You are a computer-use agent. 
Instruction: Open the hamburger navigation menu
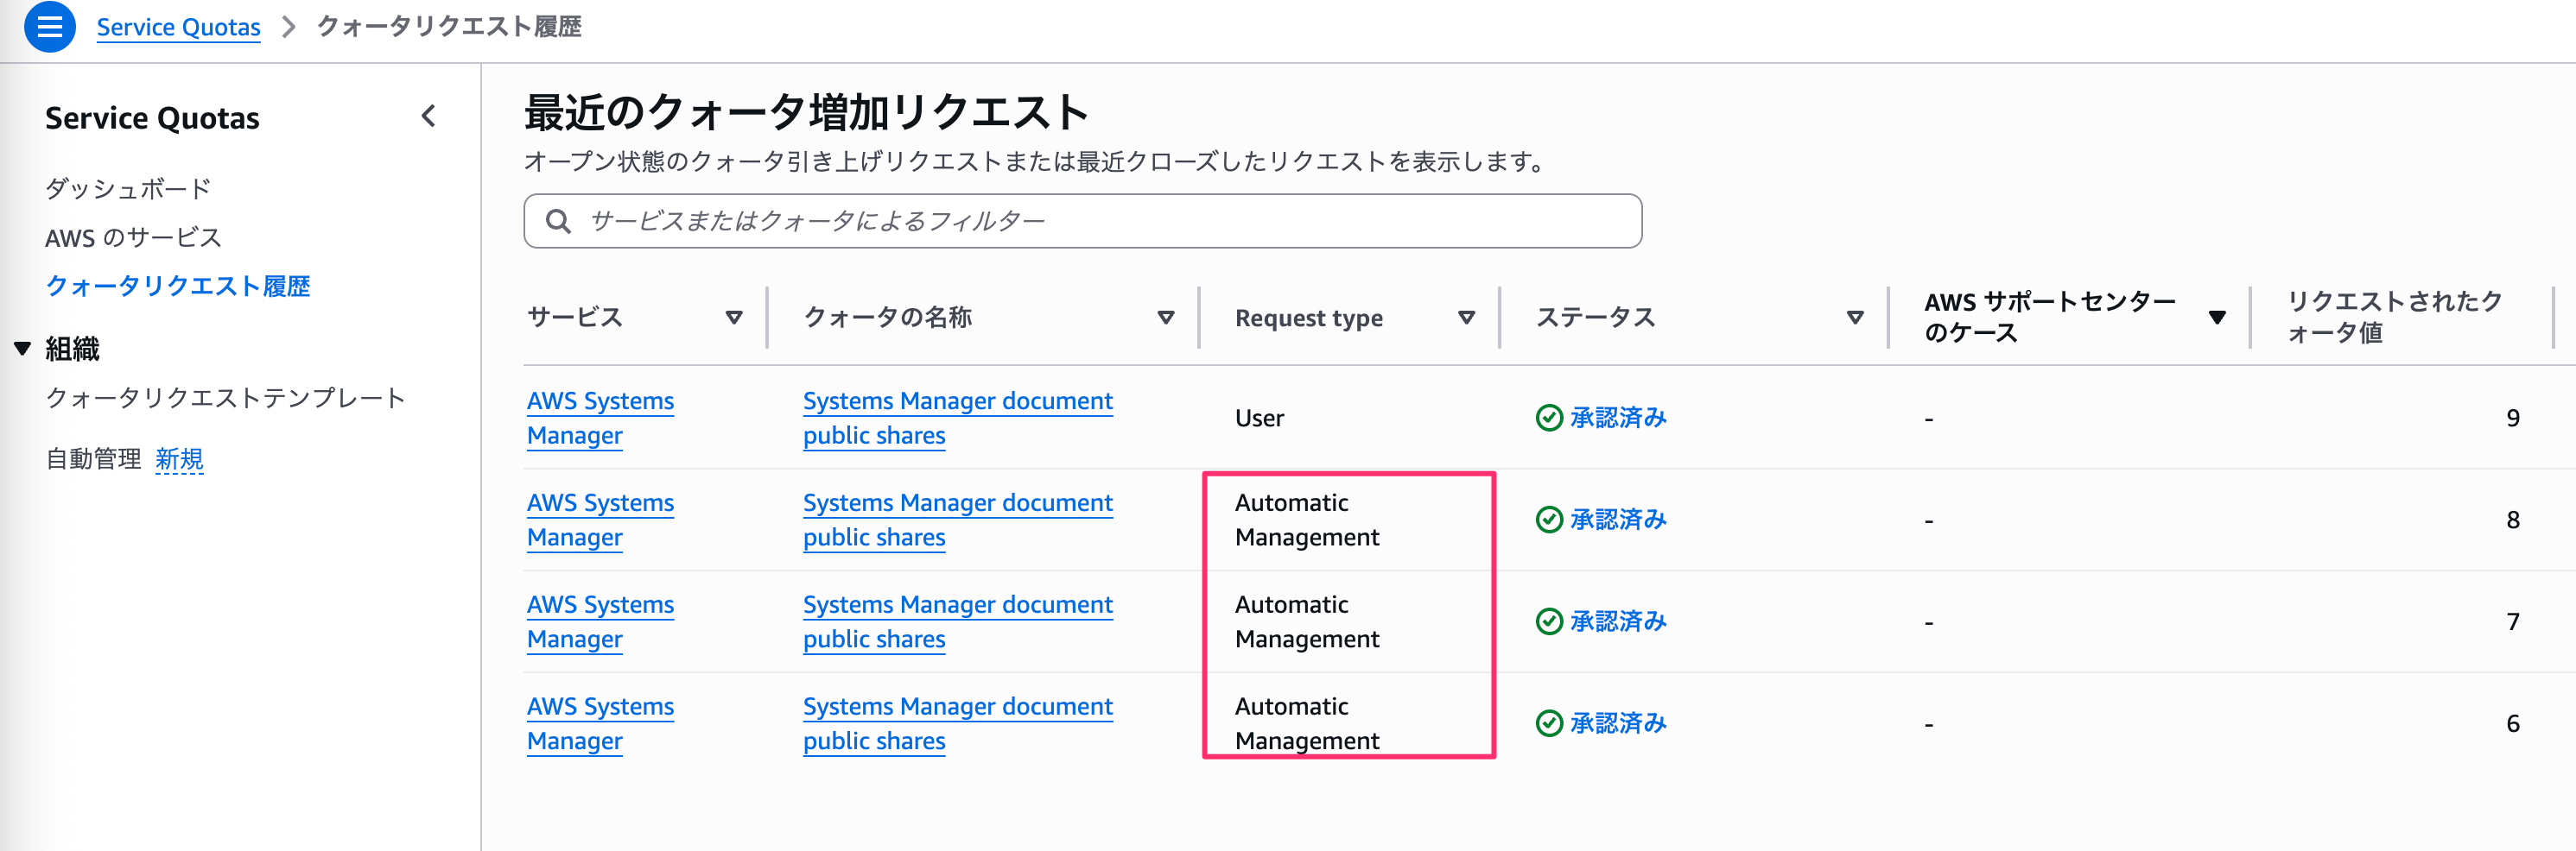tap(49, 27)
